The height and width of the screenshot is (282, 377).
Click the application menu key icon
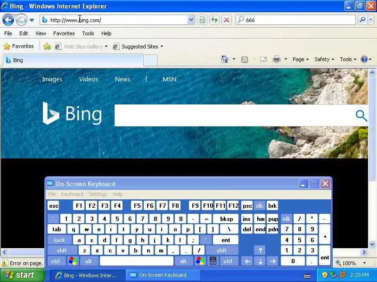coord(213,261)
